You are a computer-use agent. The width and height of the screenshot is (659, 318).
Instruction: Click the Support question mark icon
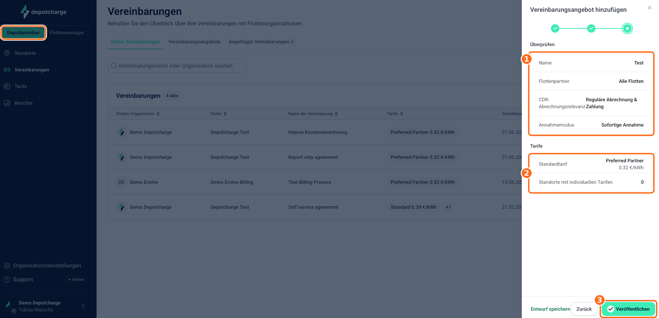click(x=7, y=280)
